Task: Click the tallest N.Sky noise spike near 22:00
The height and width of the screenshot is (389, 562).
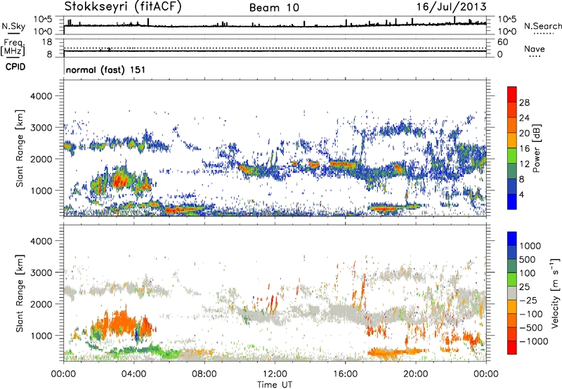Action: [x=455, y=20]
